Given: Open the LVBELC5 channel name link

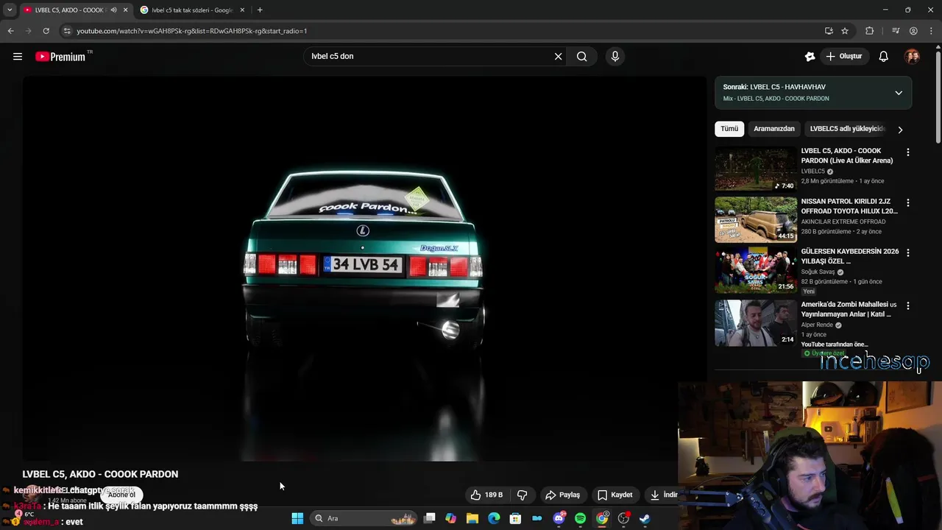Looking at the screenshot, I should (x=813, y=172).
